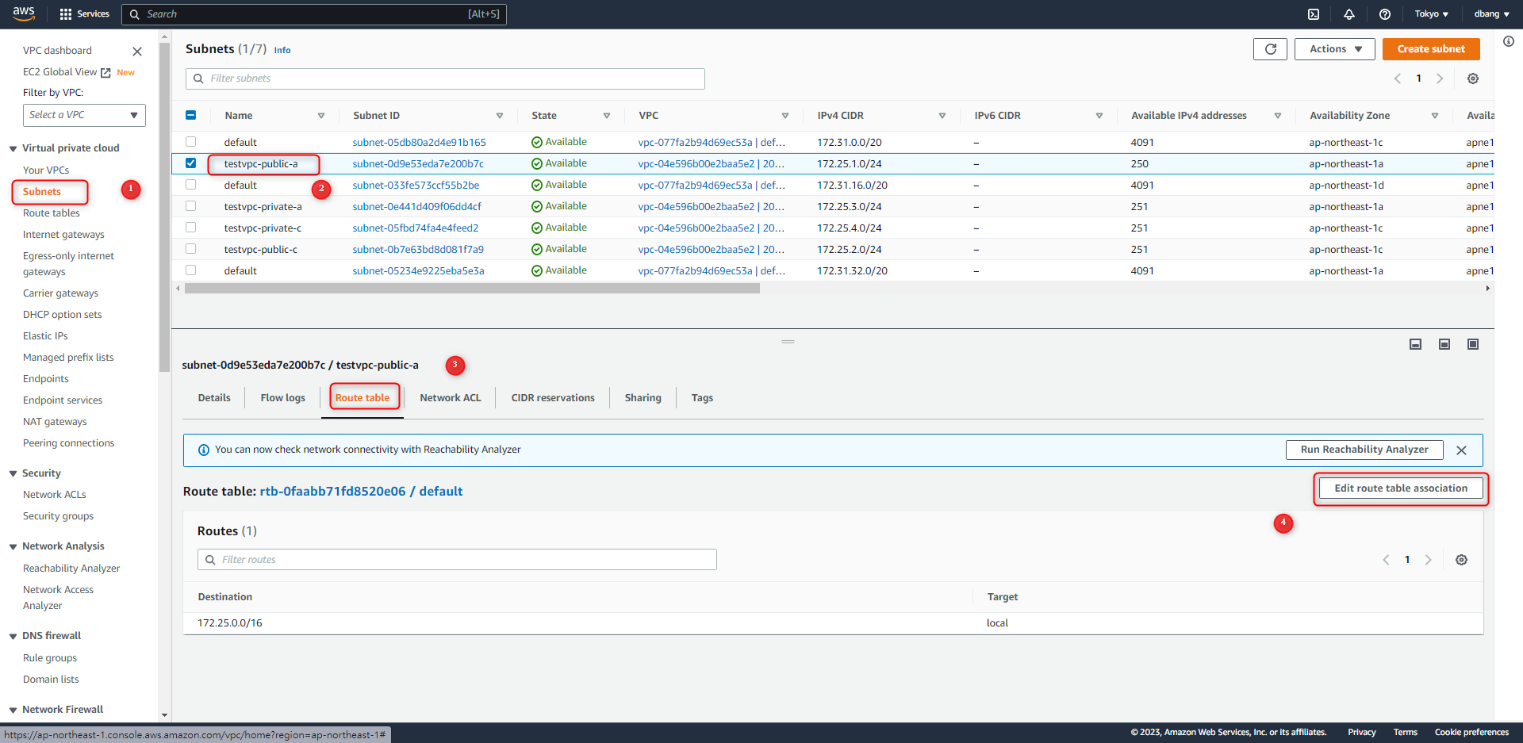Open the Services grid menu
The image size is (1523, 743).
coord(85,14)
